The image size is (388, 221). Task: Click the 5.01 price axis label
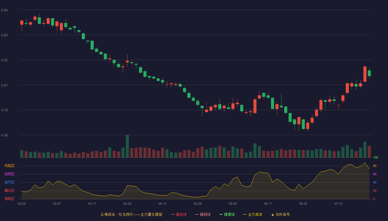4,85
